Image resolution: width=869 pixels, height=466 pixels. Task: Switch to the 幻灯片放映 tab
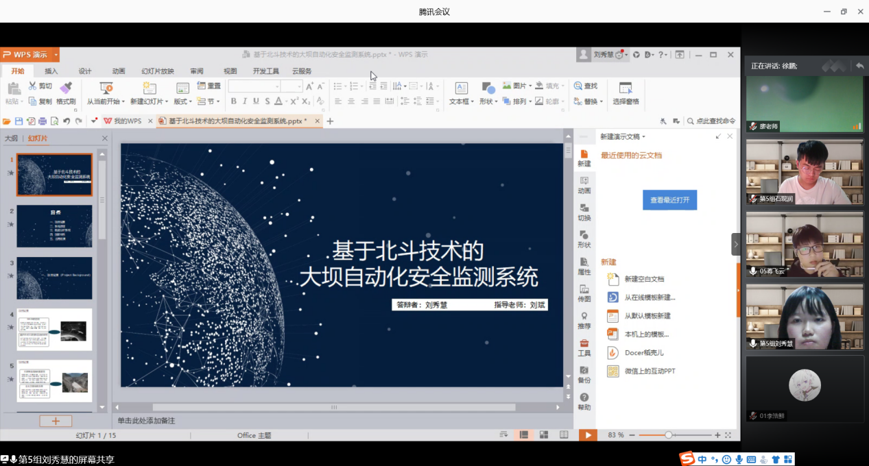[x=158, y=71]
